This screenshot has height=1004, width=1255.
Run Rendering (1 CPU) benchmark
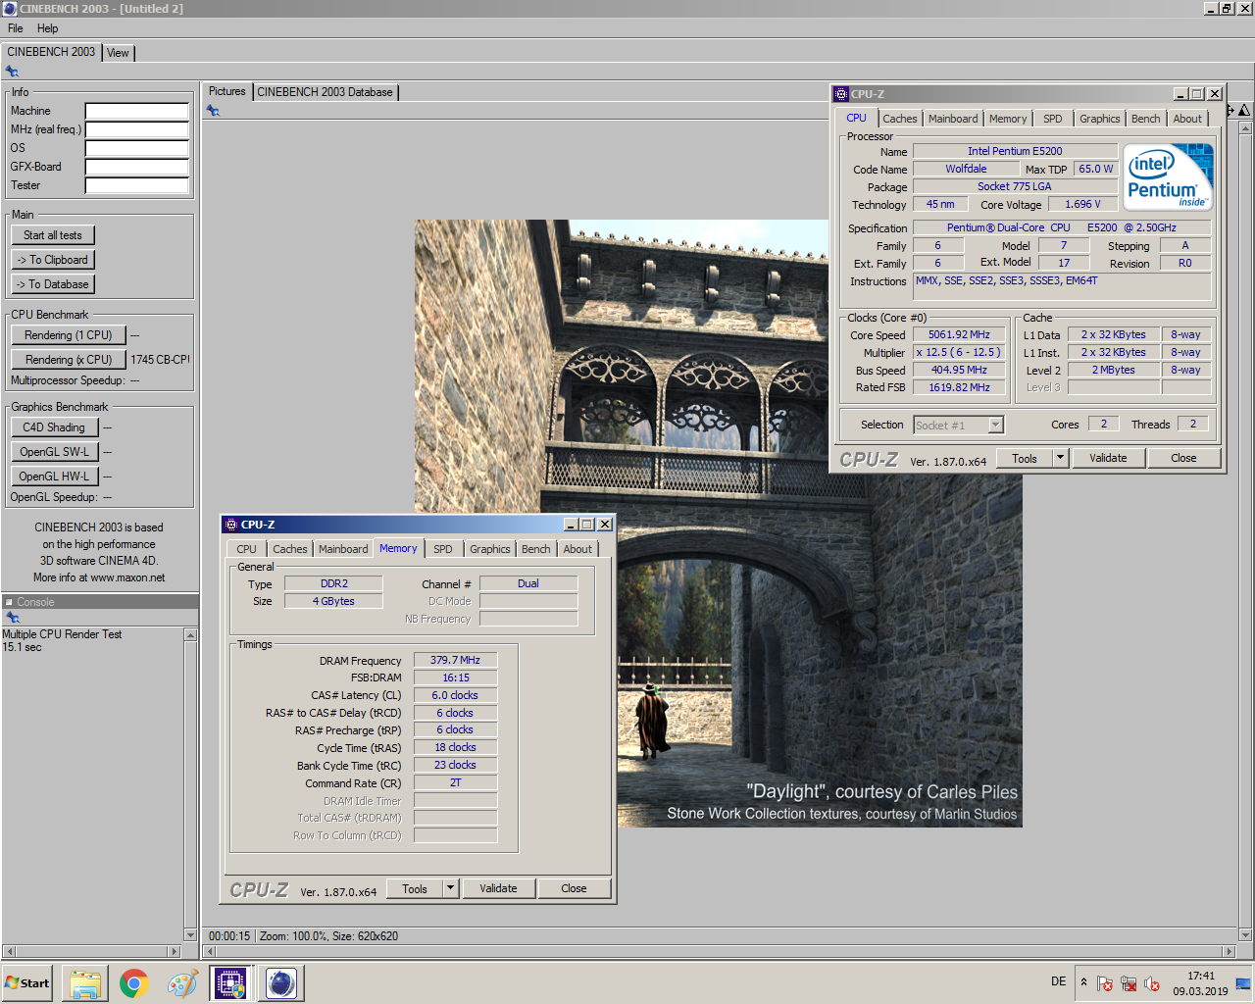coord(69,335)
